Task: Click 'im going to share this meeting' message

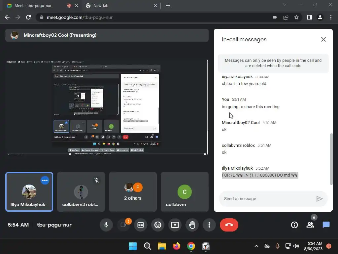Action: 251,107
